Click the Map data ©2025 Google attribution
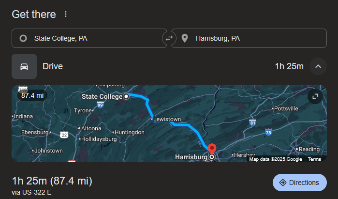338x199 pixels. point(276,159)
